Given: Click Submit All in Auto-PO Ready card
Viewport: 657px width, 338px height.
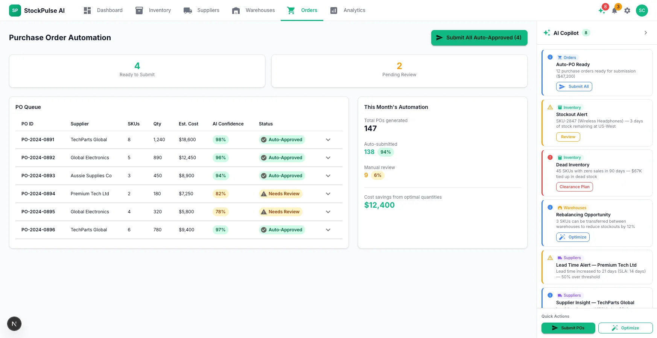Looking at the screenshot, I should coord(574,87).
